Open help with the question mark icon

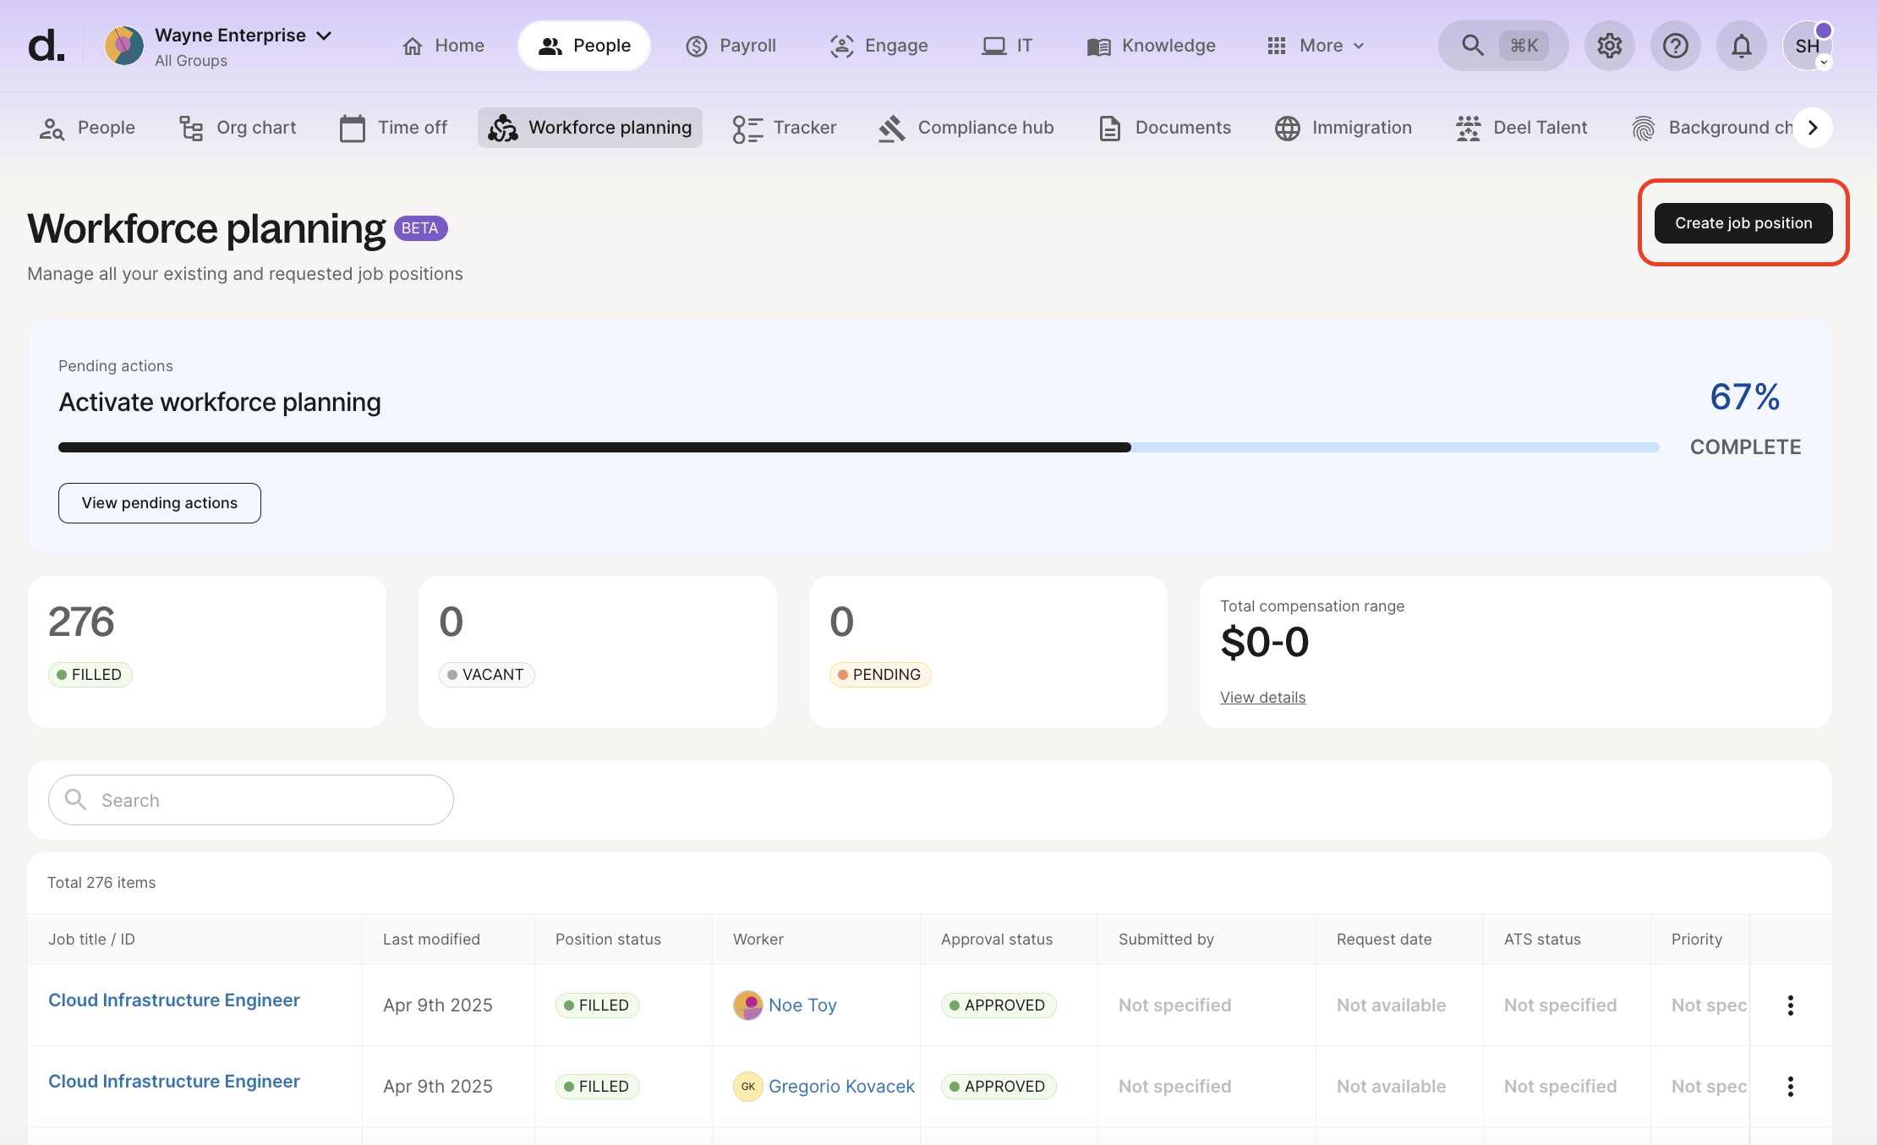click(x=1676, y=46)
